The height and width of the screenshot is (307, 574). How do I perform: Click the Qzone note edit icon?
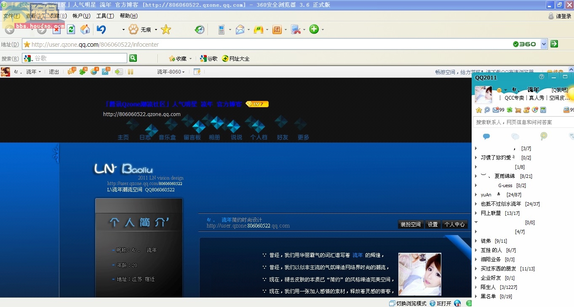coord(197,72)
